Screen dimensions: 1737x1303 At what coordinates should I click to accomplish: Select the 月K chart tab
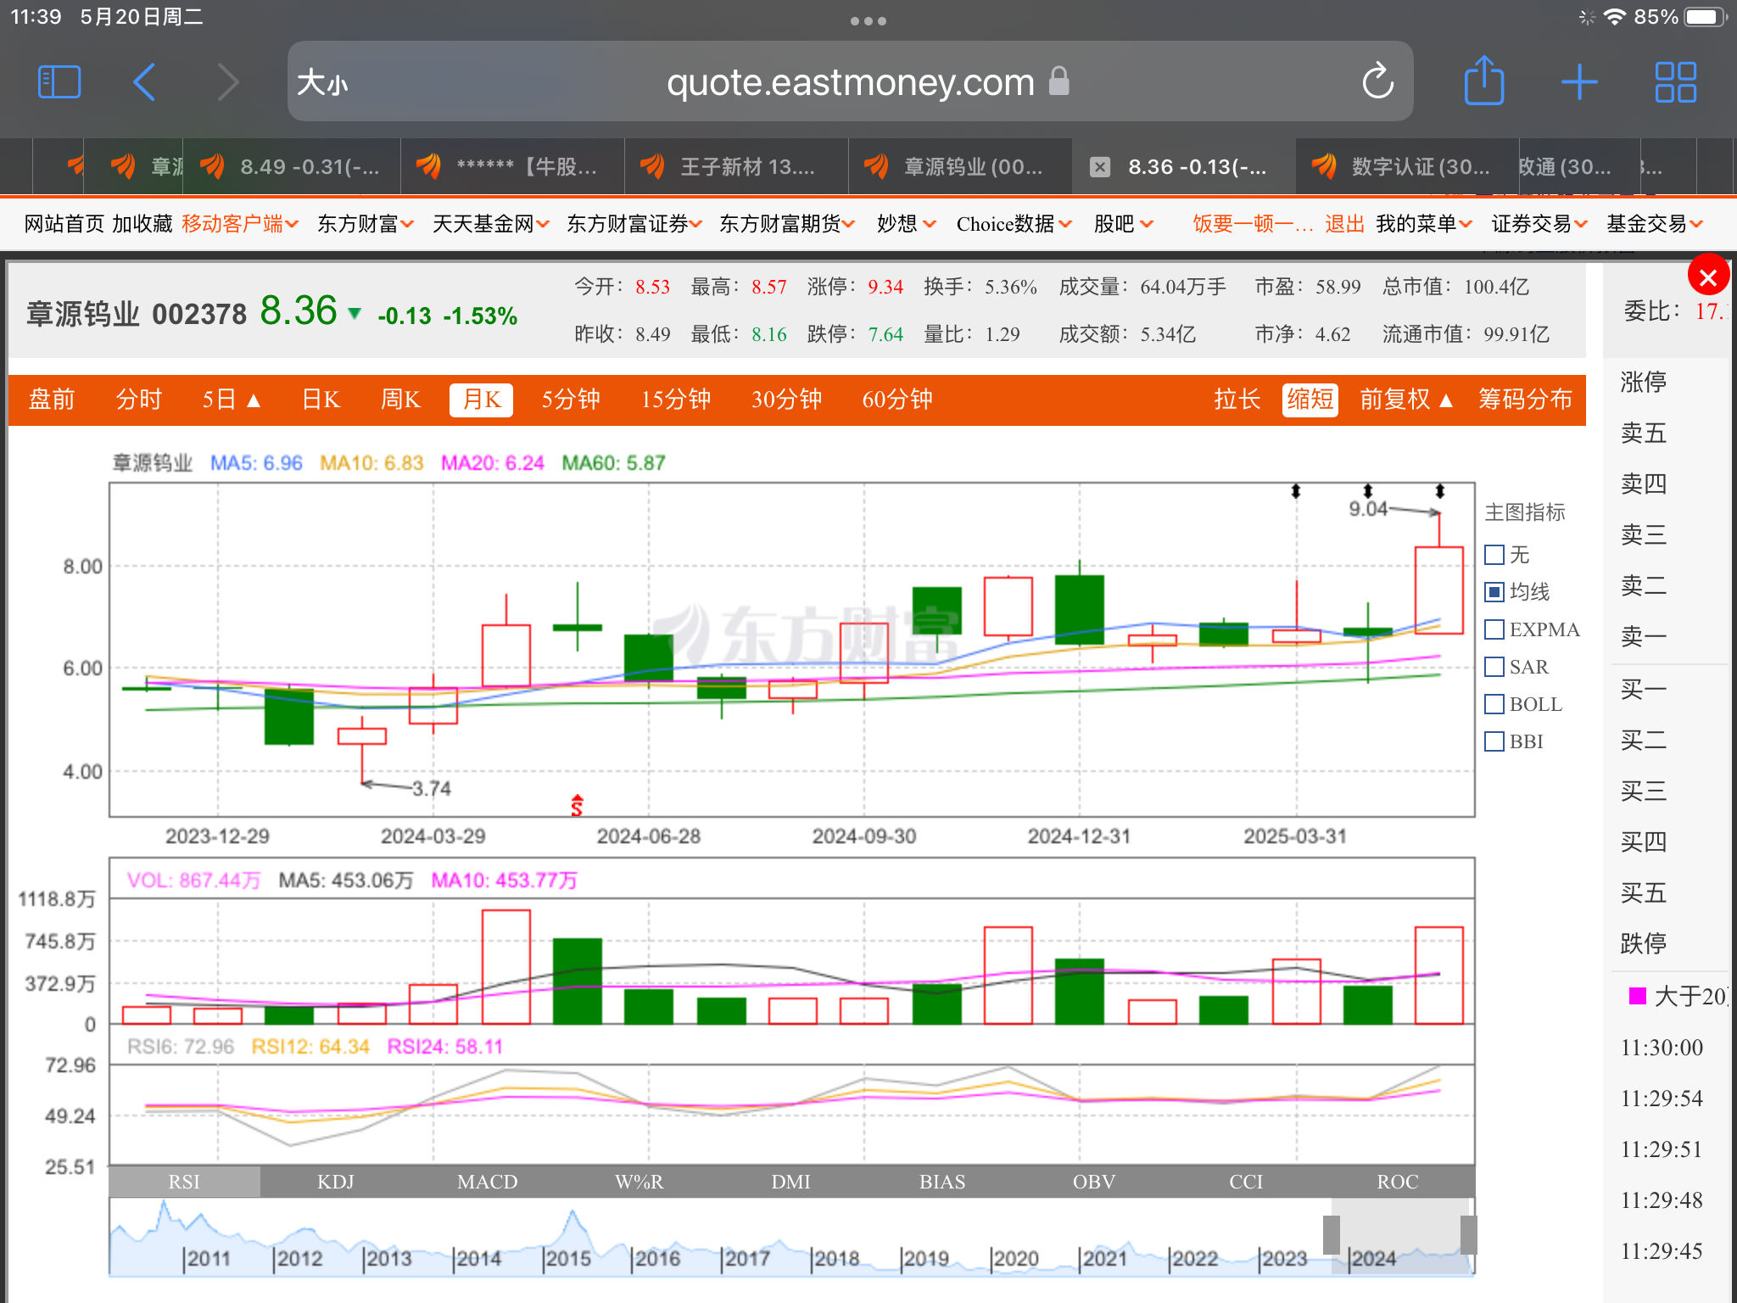pyautogui.click(x=482, y=400)
